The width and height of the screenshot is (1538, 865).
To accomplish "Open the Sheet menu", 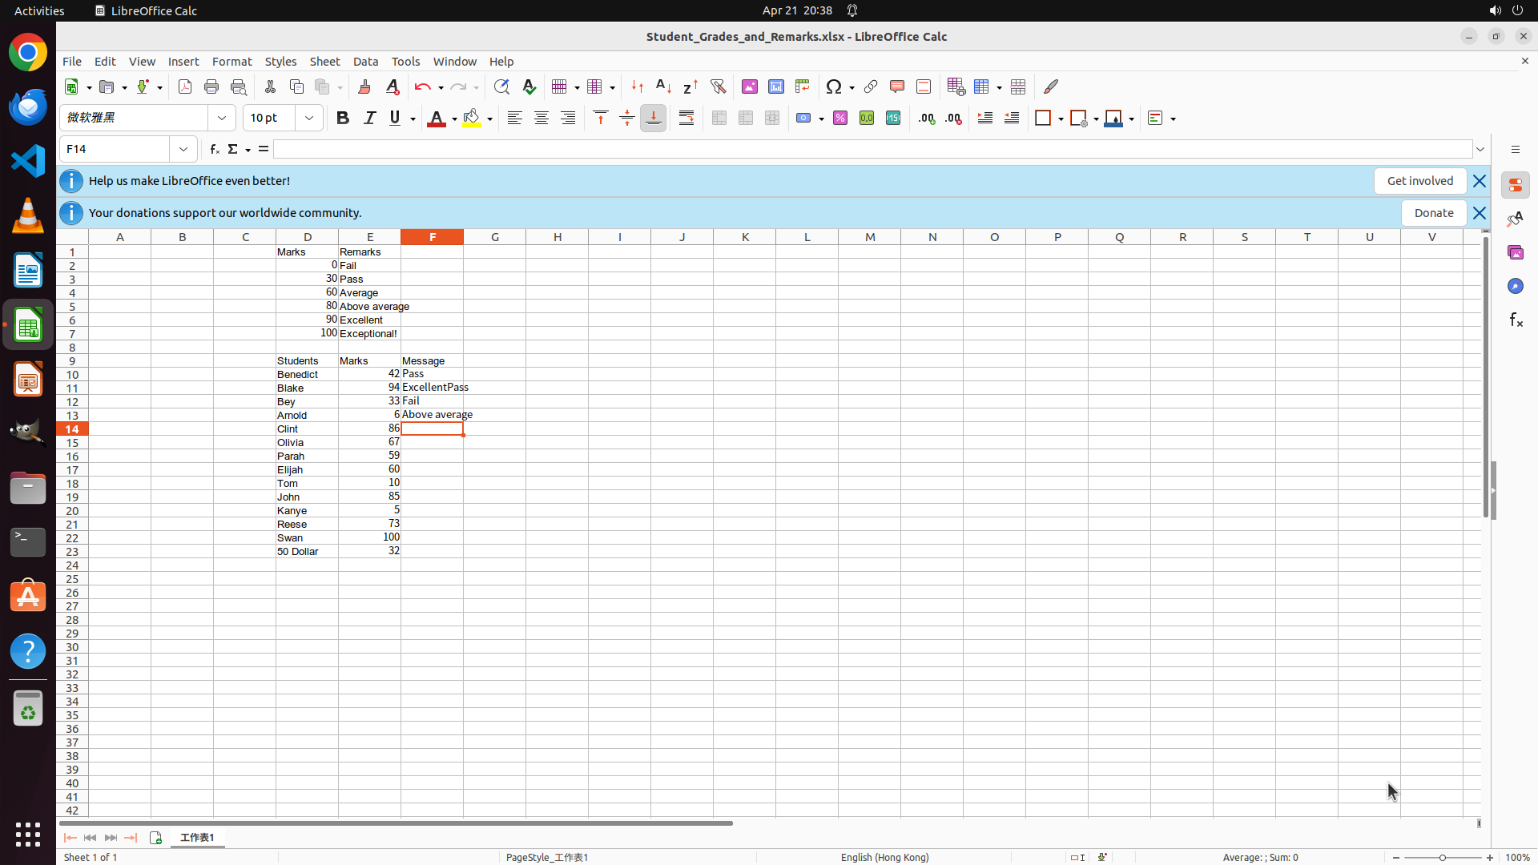I will pyautogui.click(x=324, y=62).
